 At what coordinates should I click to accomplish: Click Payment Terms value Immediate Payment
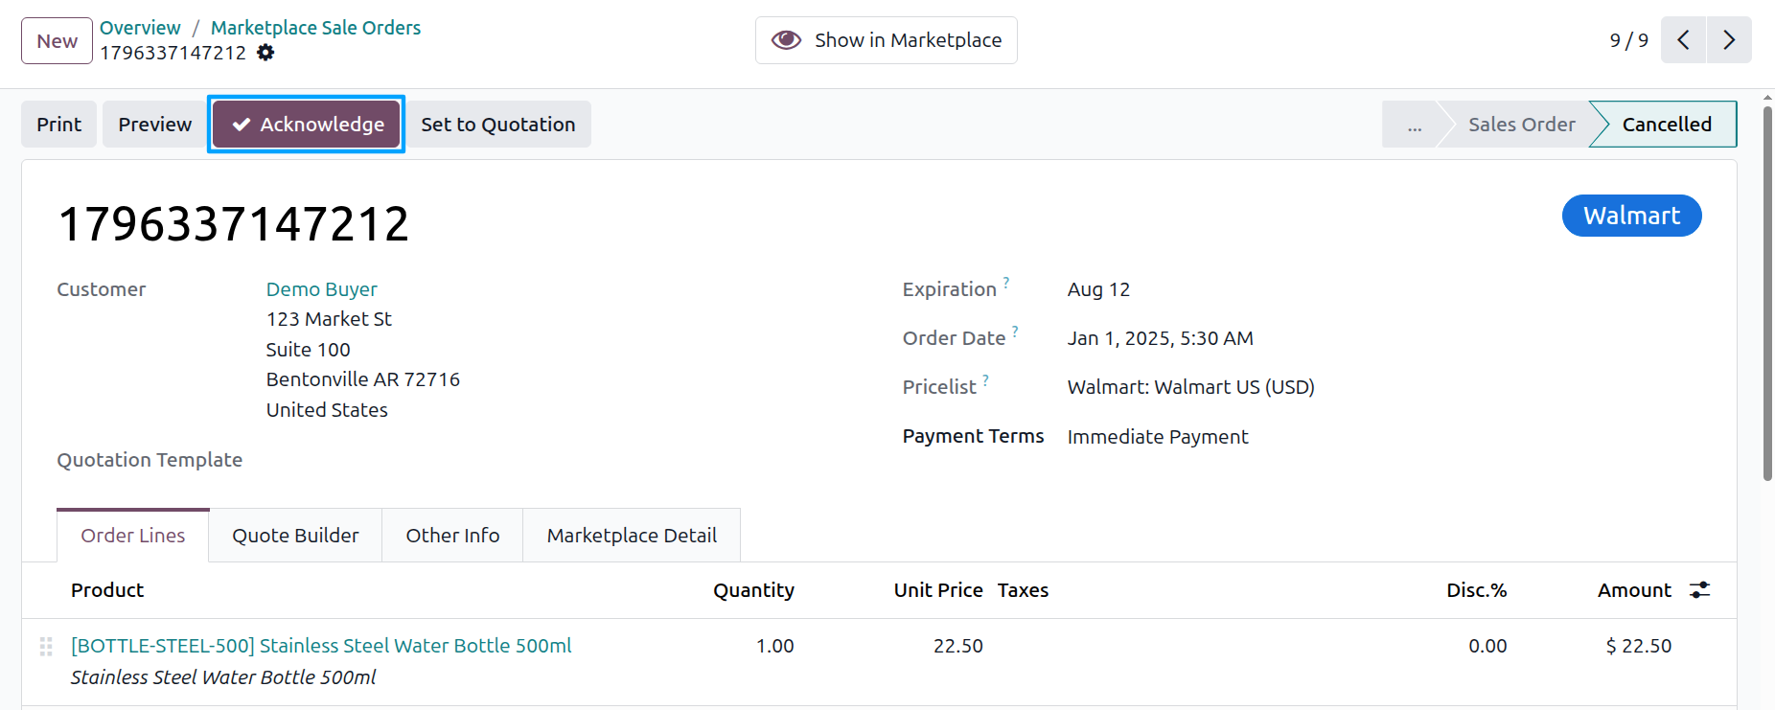pos(1158,437)
